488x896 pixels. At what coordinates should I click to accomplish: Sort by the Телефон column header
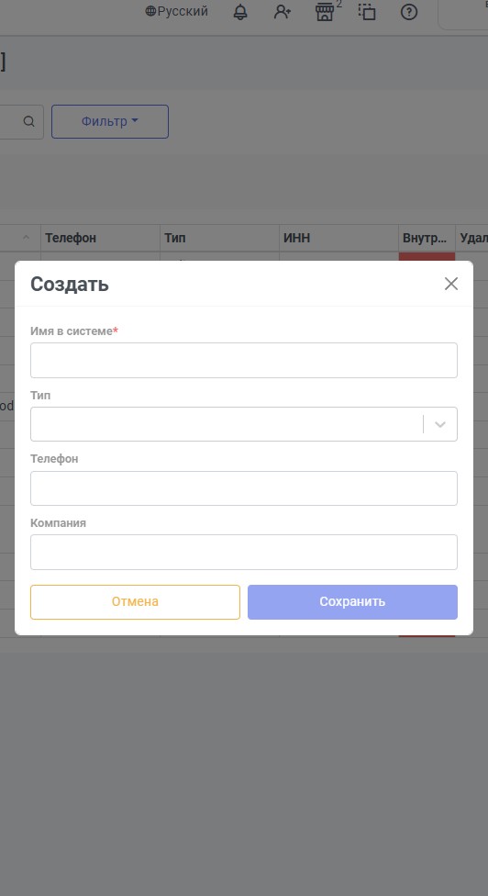[101, 238]
